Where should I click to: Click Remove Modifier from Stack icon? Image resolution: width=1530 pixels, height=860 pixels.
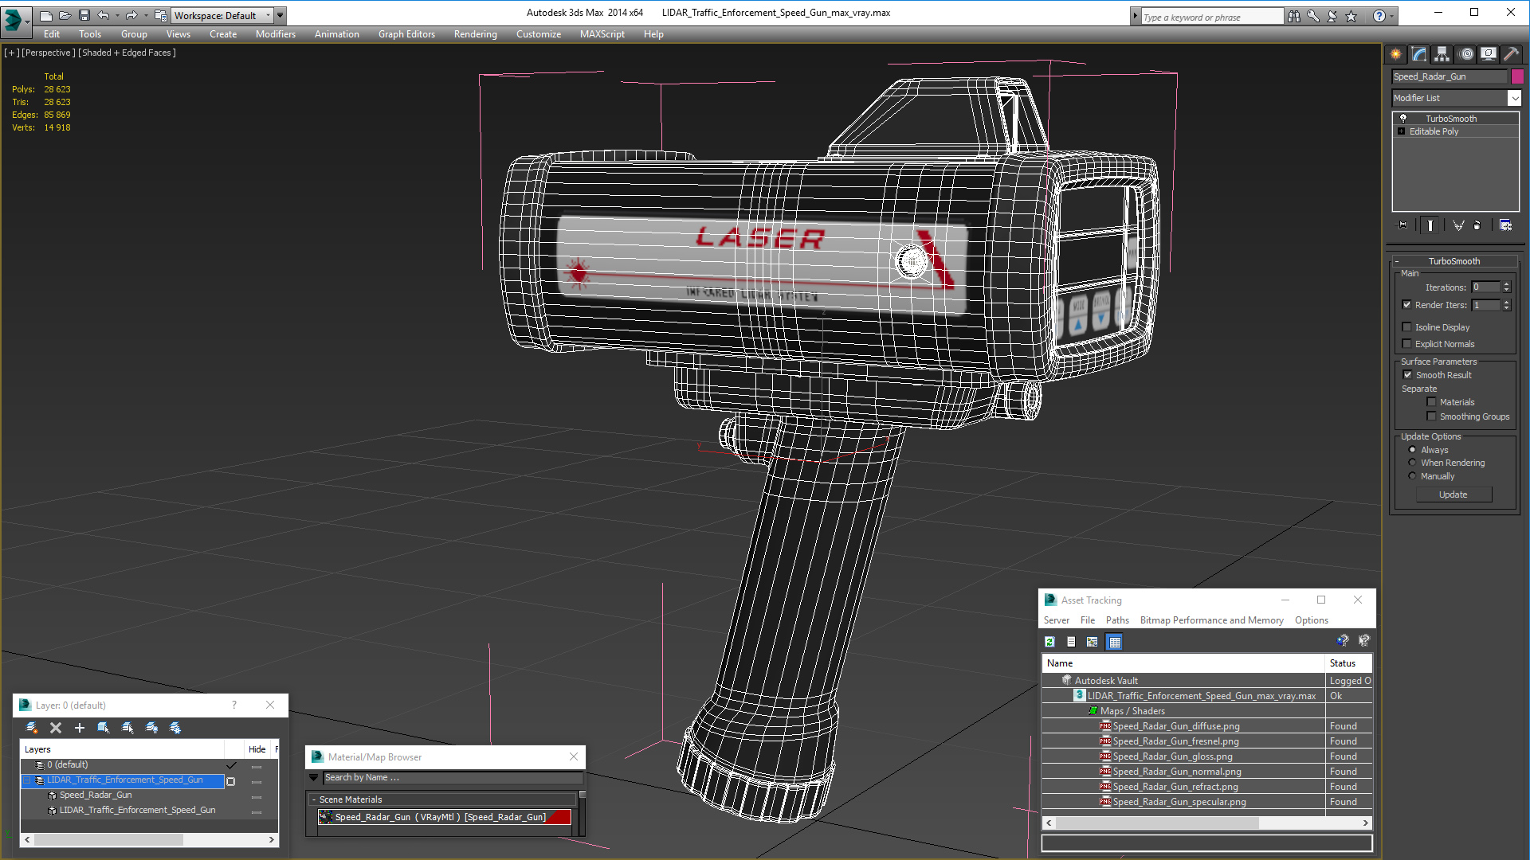click(1477, 225)
